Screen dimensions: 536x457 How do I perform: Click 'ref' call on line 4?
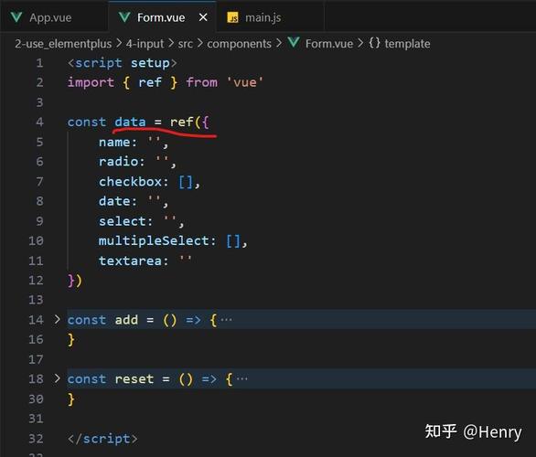[181, 122]
